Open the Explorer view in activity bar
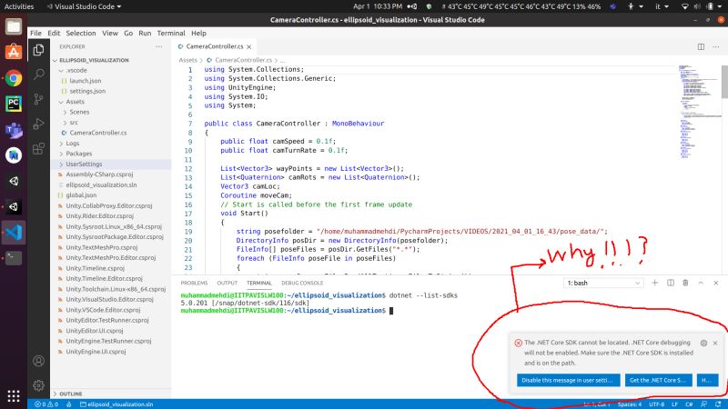 tap(38, 50)
